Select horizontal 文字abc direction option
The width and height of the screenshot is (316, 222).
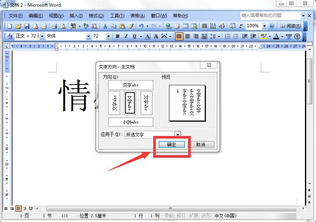coord(131,85)
